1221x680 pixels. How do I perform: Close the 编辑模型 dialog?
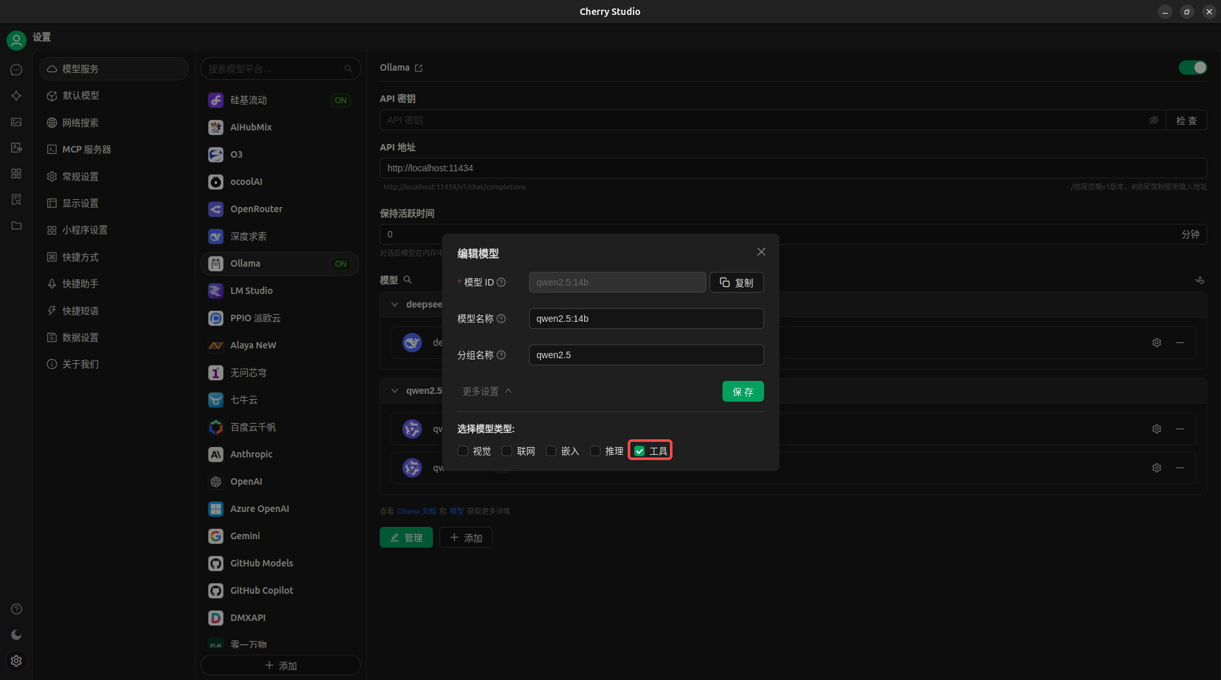pyautogui.click(x=761, y=252)
